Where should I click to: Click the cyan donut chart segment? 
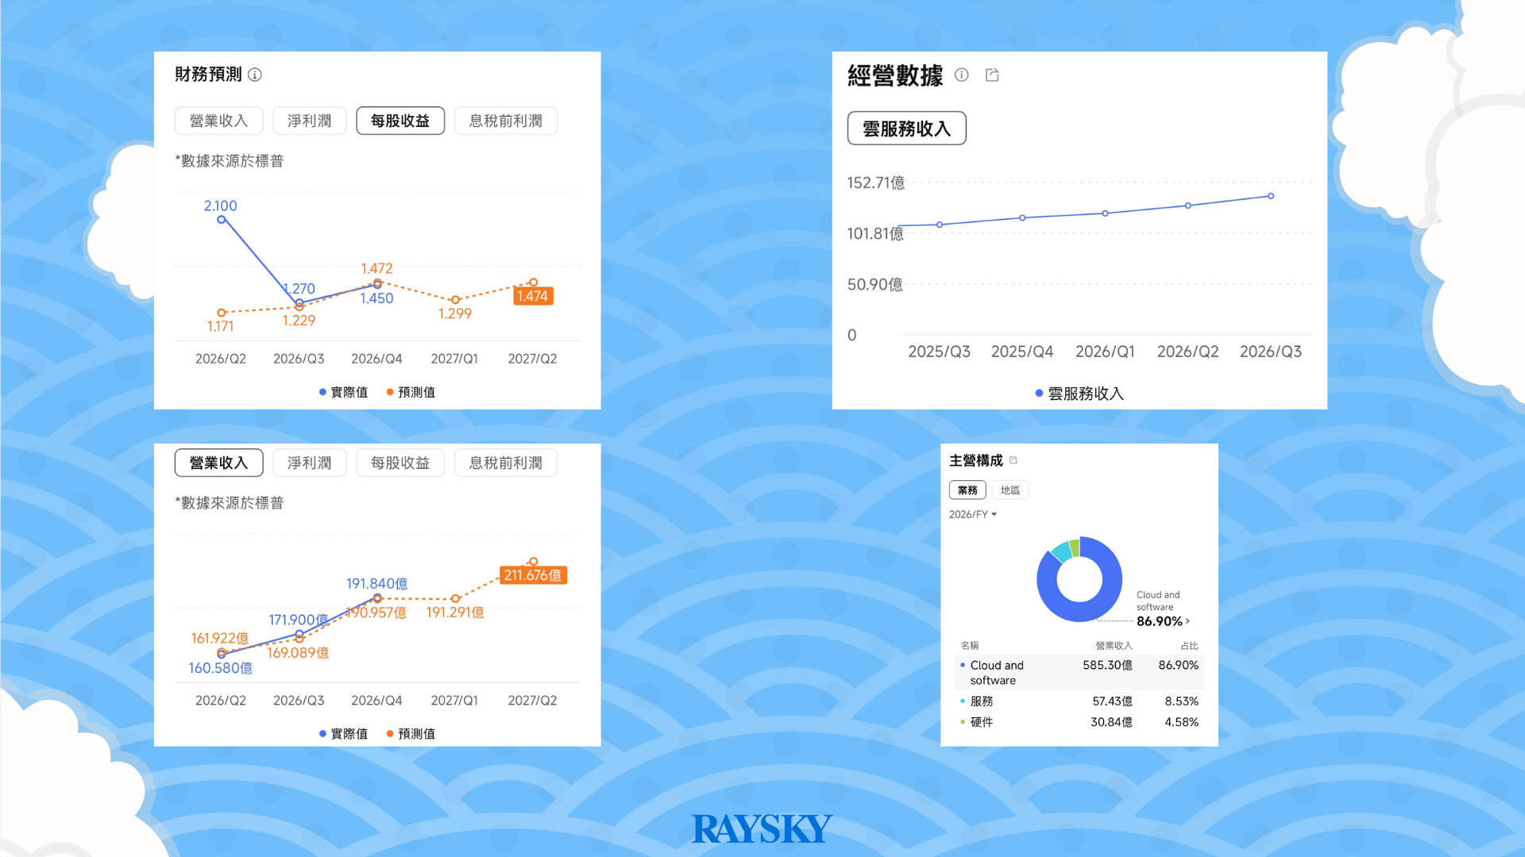(1061, 551)
